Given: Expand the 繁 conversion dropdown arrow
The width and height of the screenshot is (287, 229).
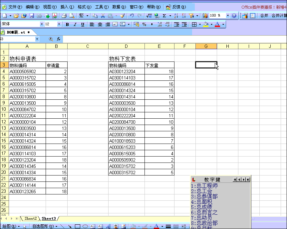Looking at the screenshot, I should pyautogui.click(x=87, y=16).
